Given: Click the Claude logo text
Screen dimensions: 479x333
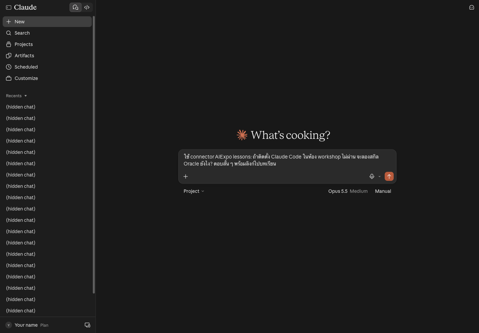Looking at the screenshot, I should (x=25, y=7).
